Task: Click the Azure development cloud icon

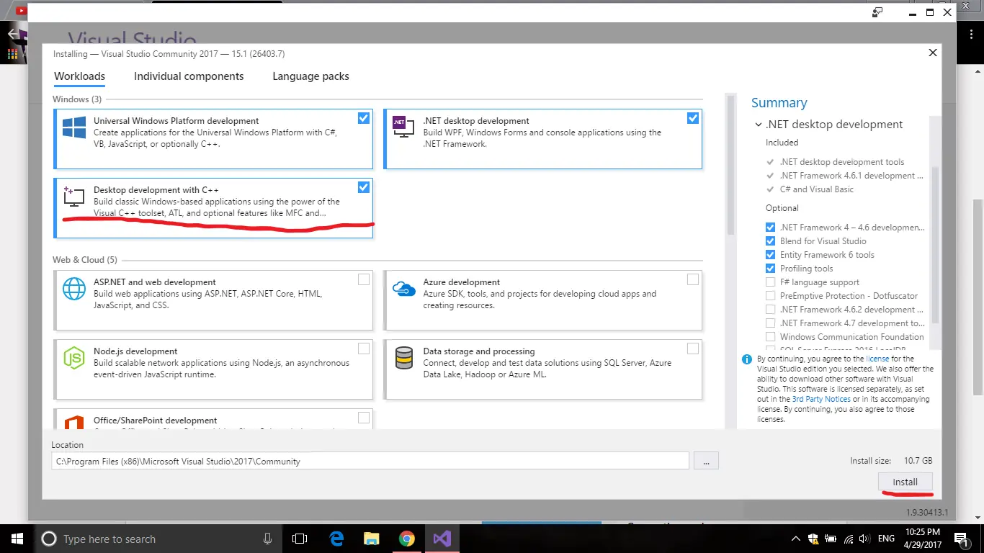Action: pos(403,288)
